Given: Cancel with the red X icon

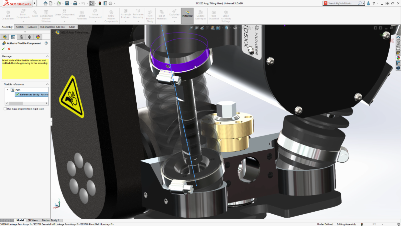Looking at the screenshot, I should [9, 49].
